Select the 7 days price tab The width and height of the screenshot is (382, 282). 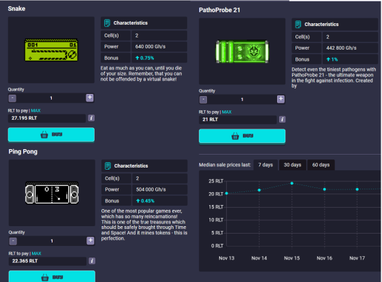pos(266,165)
